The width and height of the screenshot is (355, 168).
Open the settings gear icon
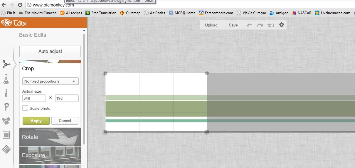click(282, 25)
